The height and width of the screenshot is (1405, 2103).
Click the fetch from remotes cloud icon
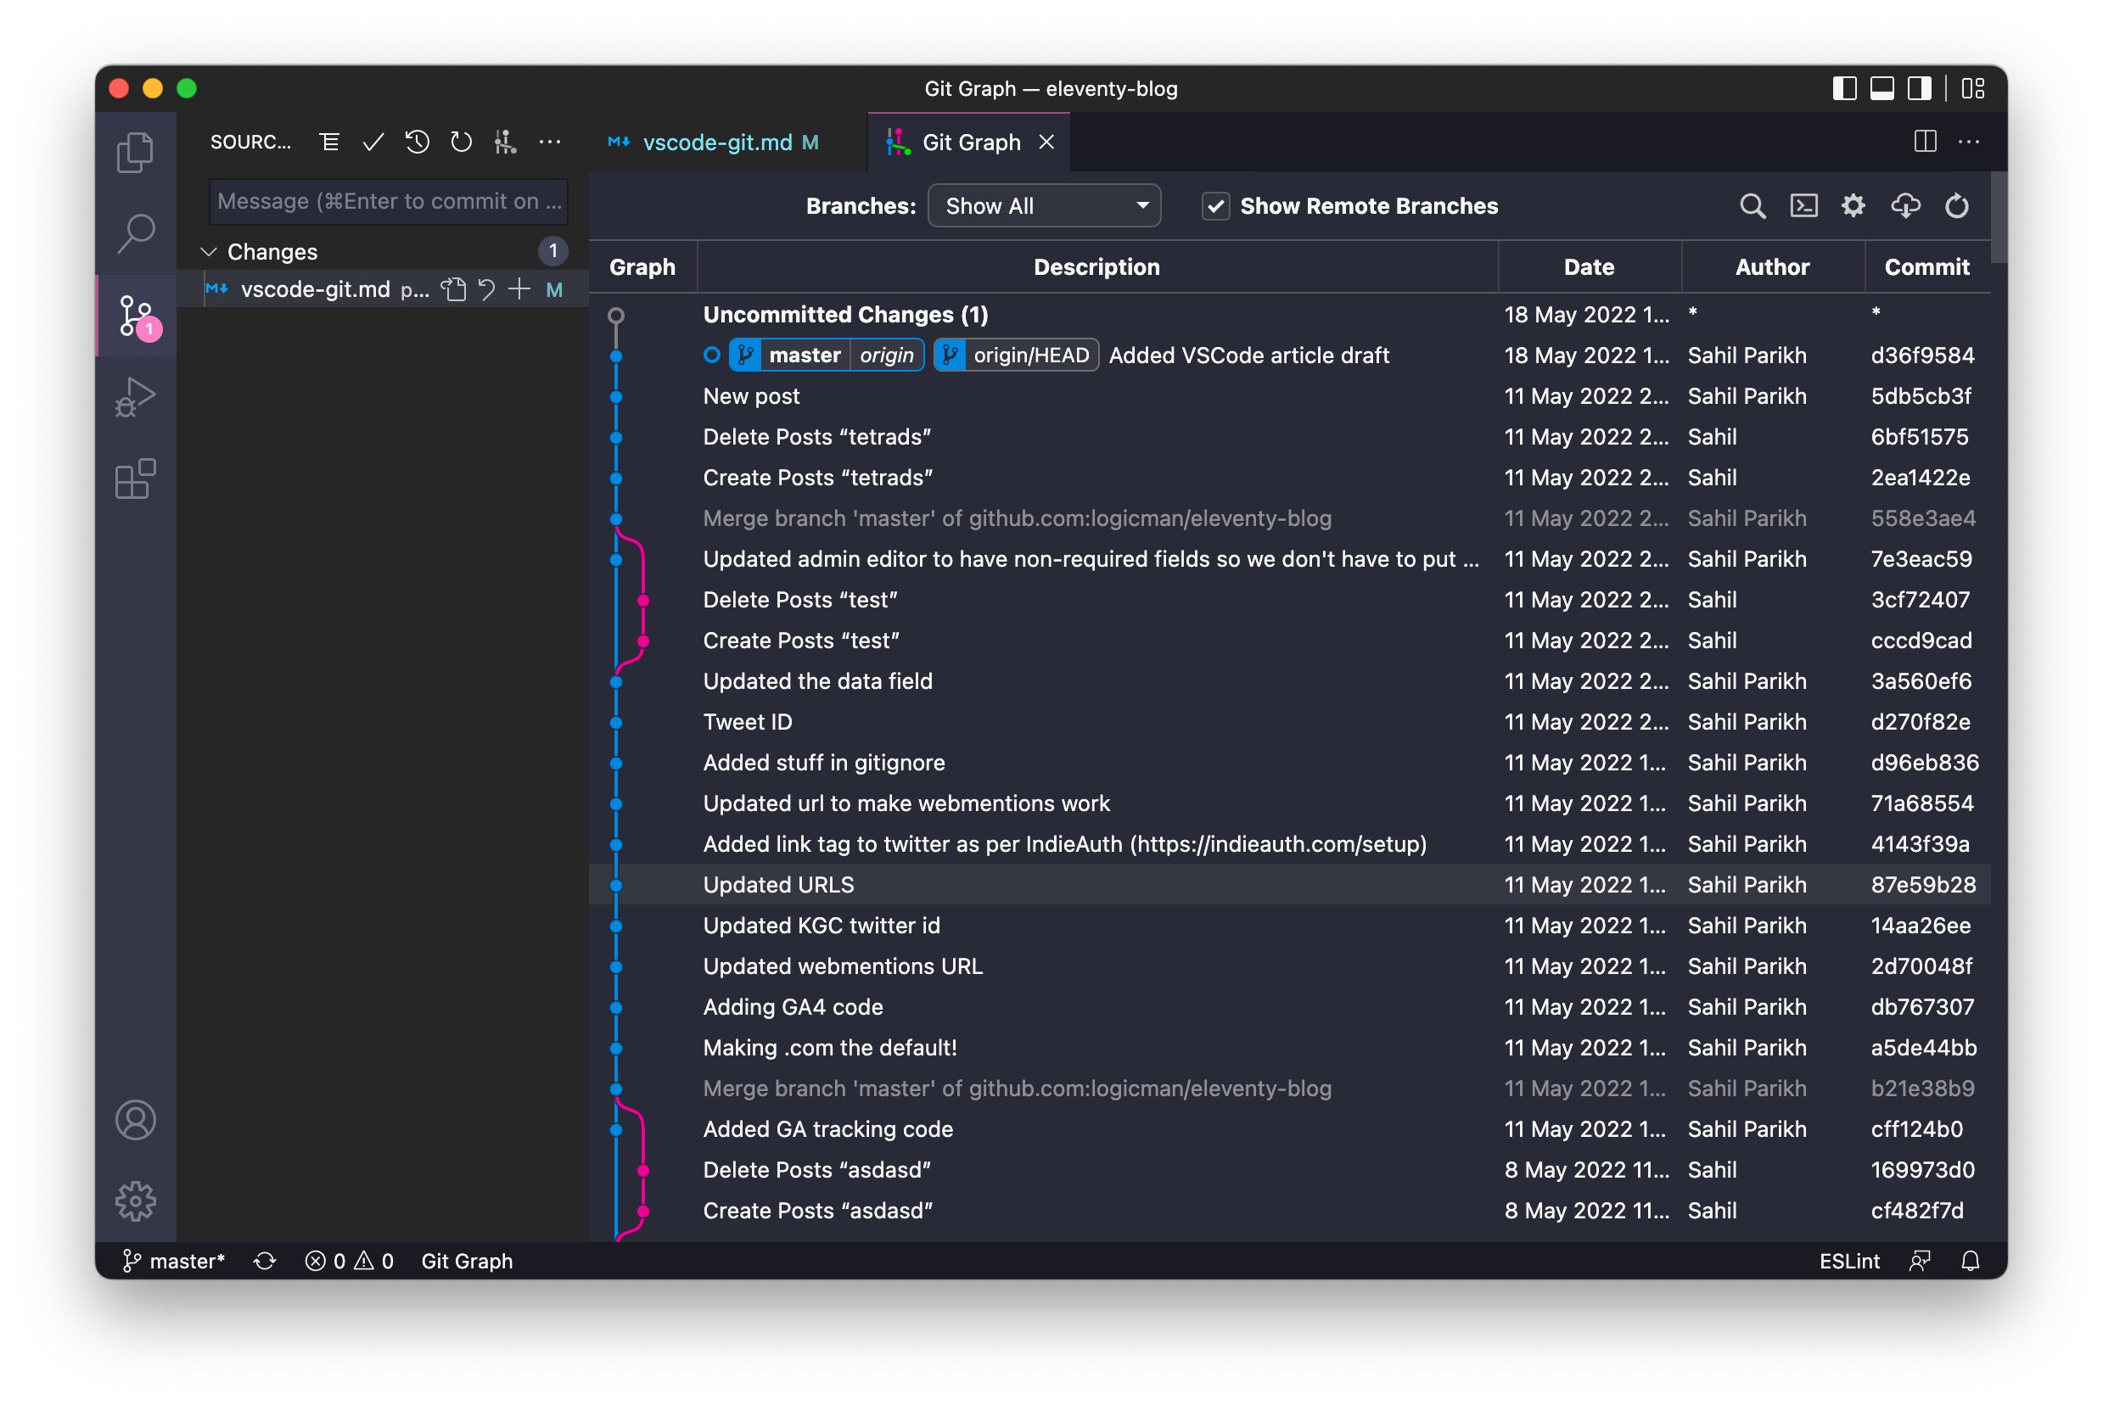click(x=1904, y=206)
